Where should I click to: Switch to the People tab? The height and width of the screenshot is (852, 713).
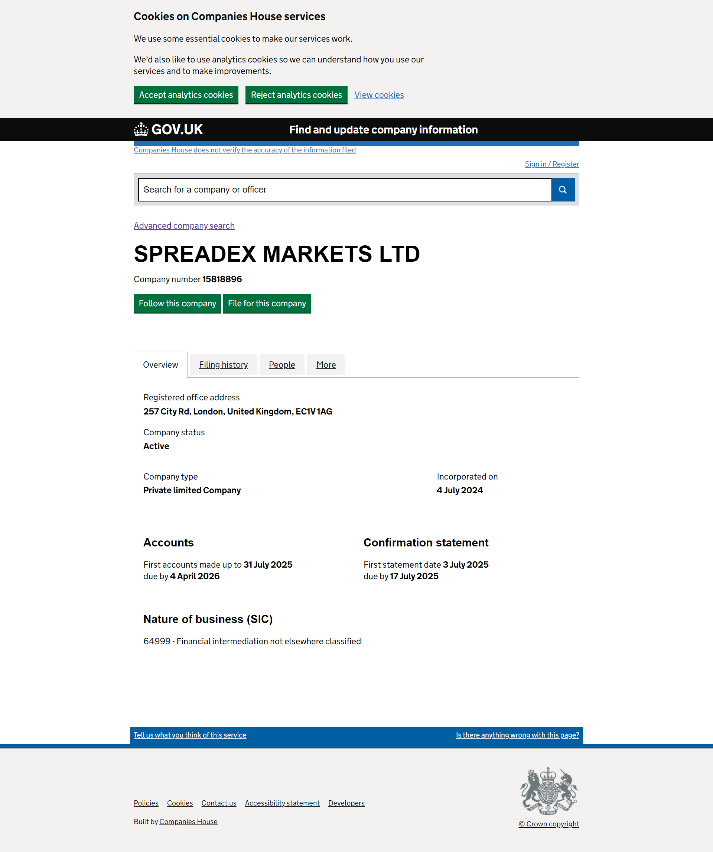pyautogui.click(x=282, y=364)
